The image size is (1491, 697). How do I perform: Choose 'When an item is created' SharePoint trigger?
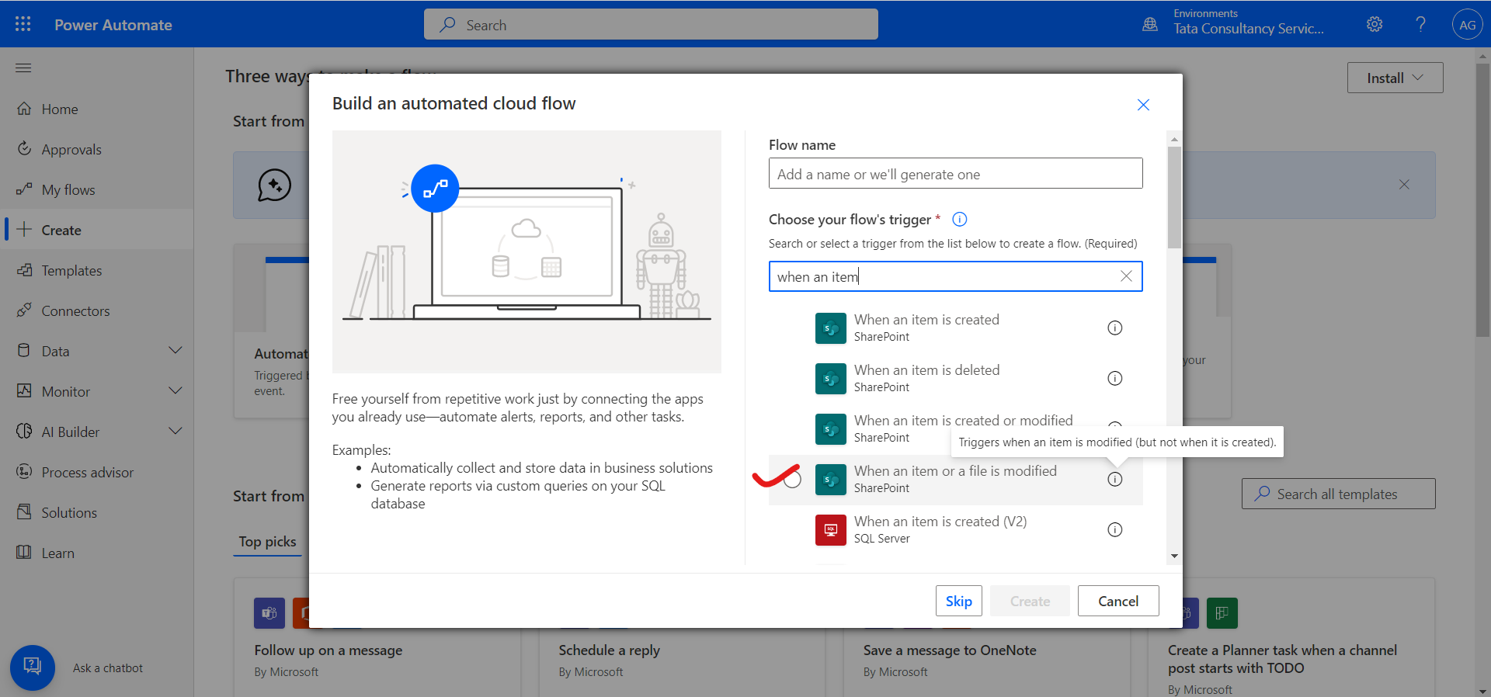tap(926, 328)
